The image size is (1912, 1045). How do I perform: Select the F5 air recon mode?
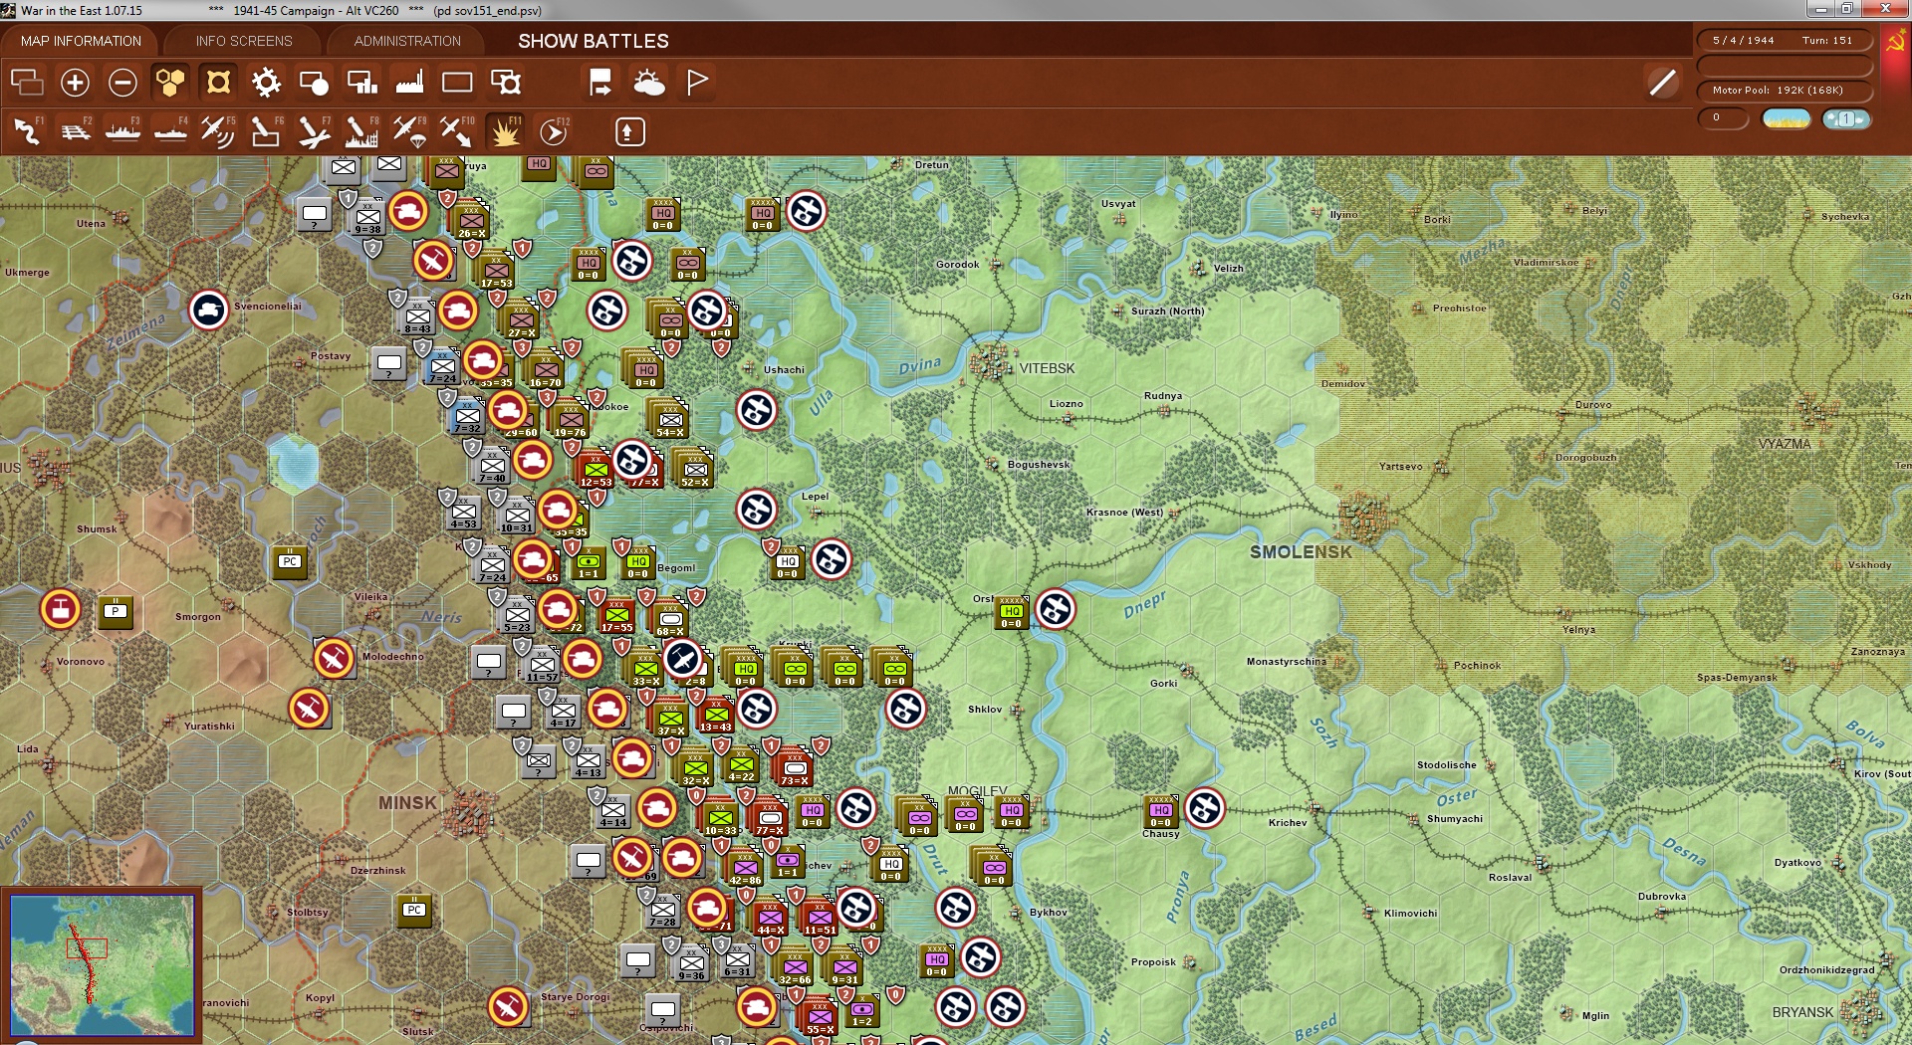(218, 131)
